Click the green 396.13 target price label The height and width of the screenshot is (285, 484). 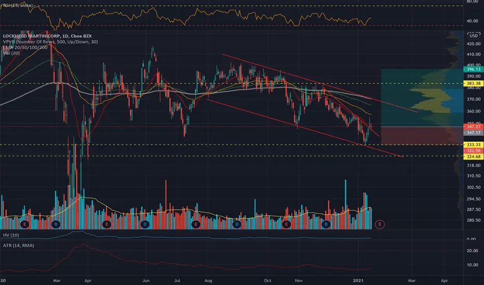pyautogui.click(x=474, y=69)
